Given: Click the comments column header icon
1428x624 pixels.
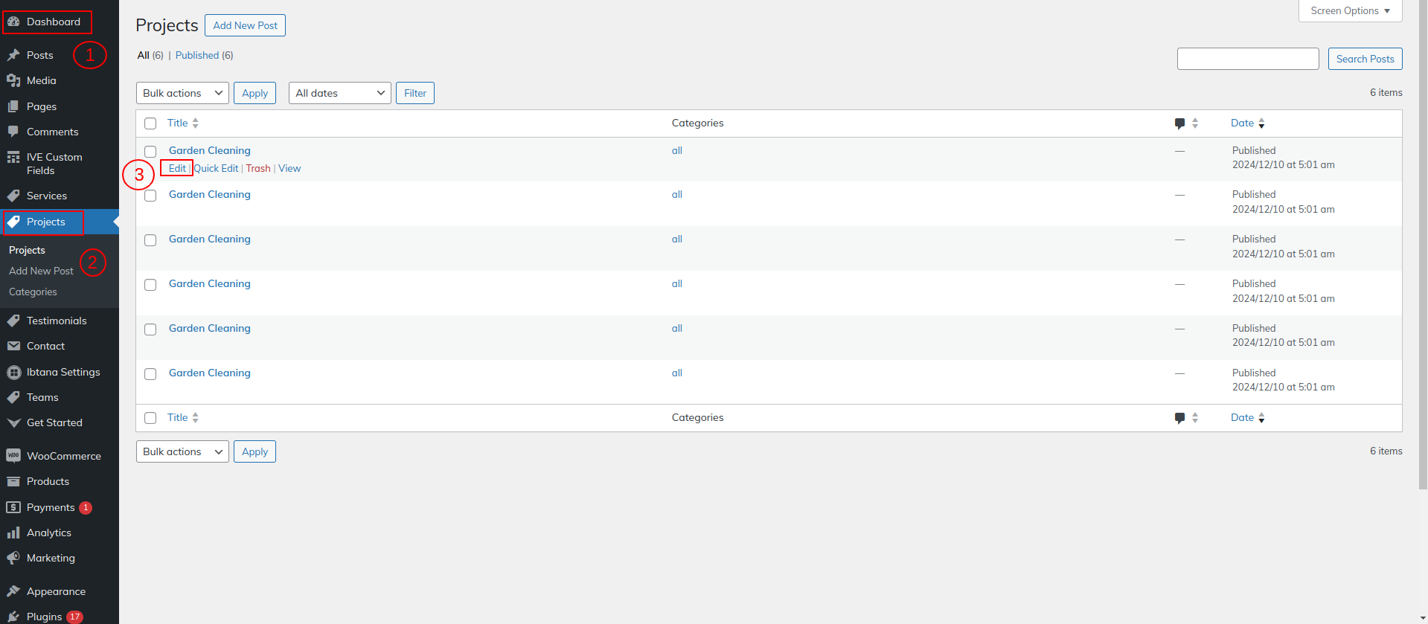Looking at the screenshot, I should click(x=1179, y=123).
